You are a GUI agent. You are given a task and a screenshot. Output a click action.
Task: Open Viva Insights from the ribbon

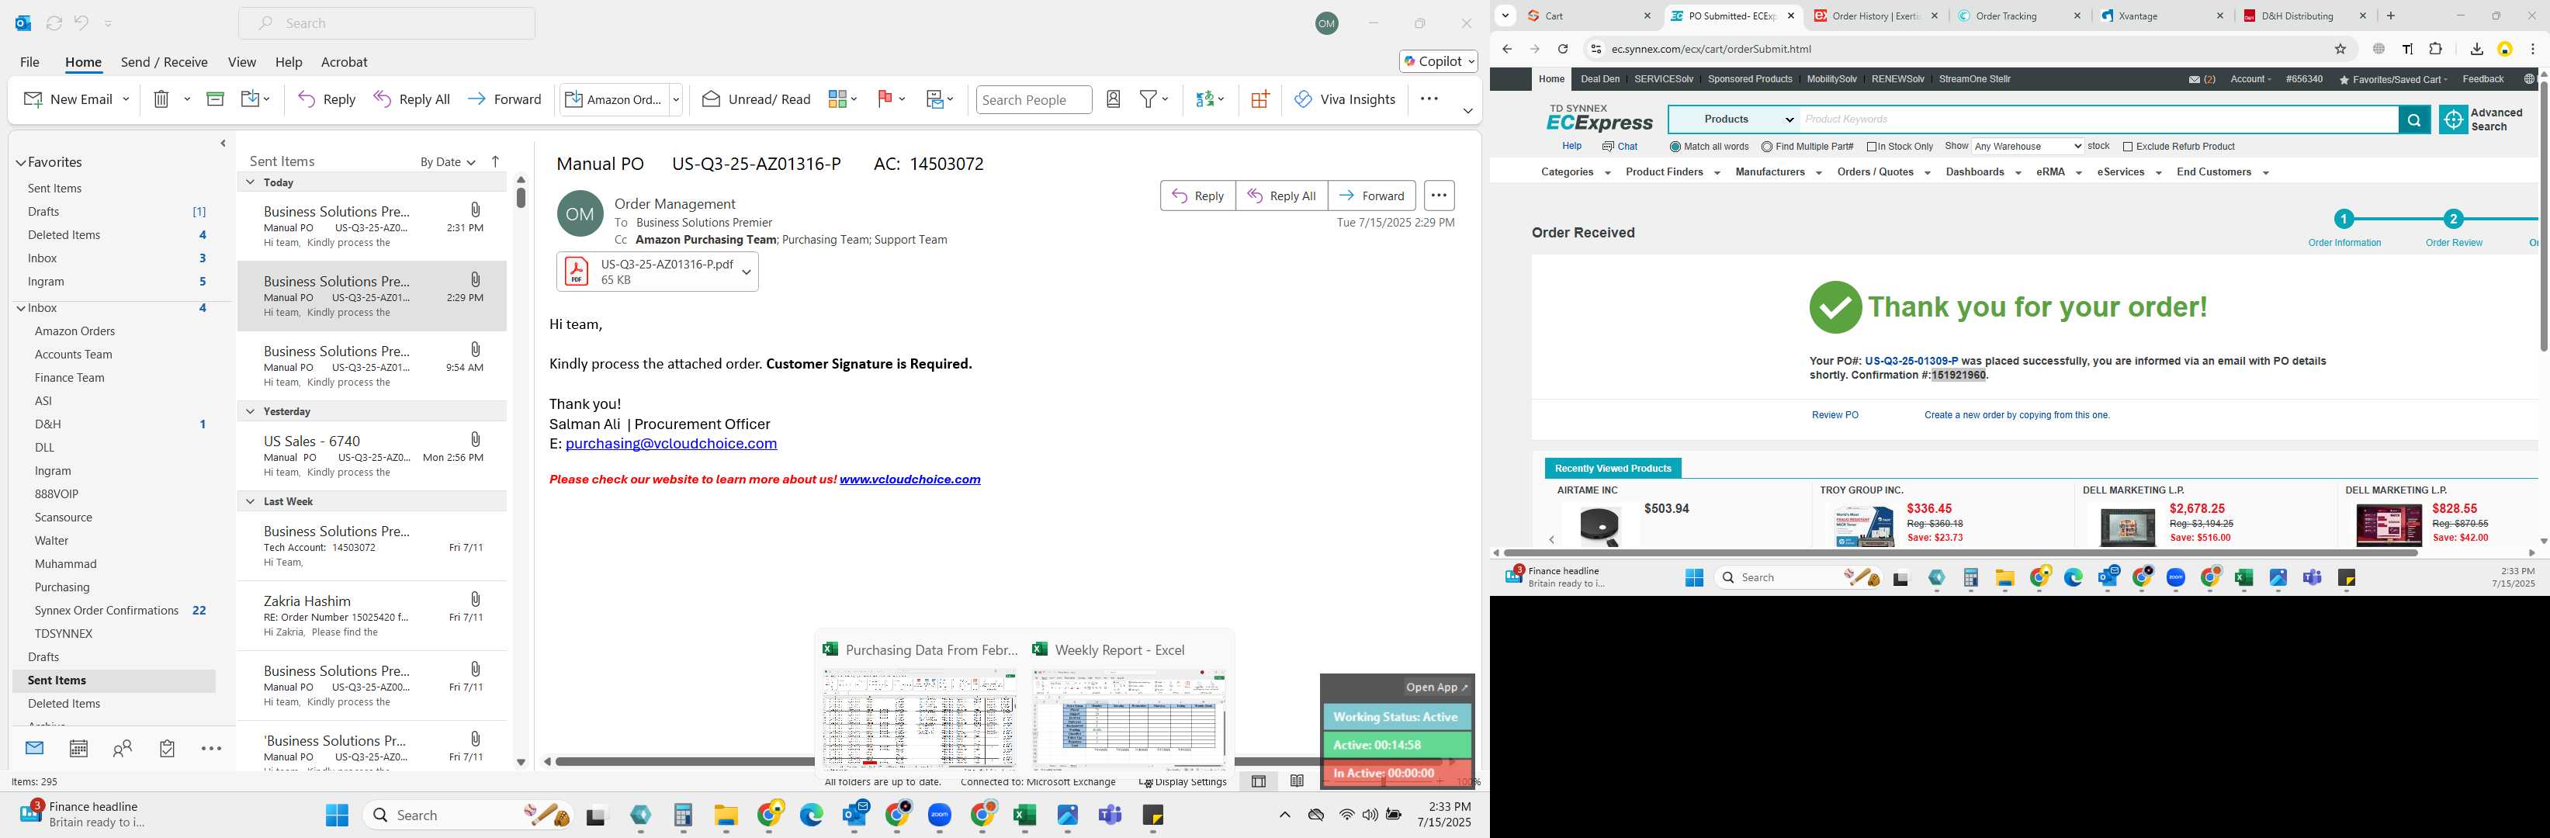1344,99
